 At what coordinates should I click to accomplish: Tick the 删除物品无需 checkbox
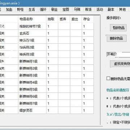[x=108, y=78]
